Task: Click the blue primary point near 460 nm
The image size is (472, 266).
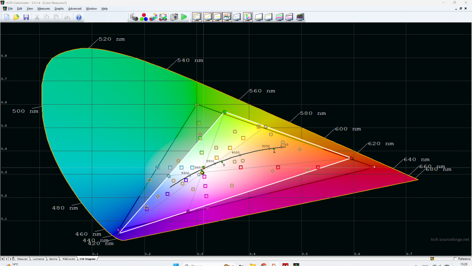Action: coord(119,233)
